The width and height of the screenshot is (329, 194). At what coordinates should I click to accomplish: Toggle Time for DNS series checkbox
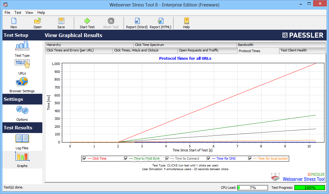(x=208, y=158)
